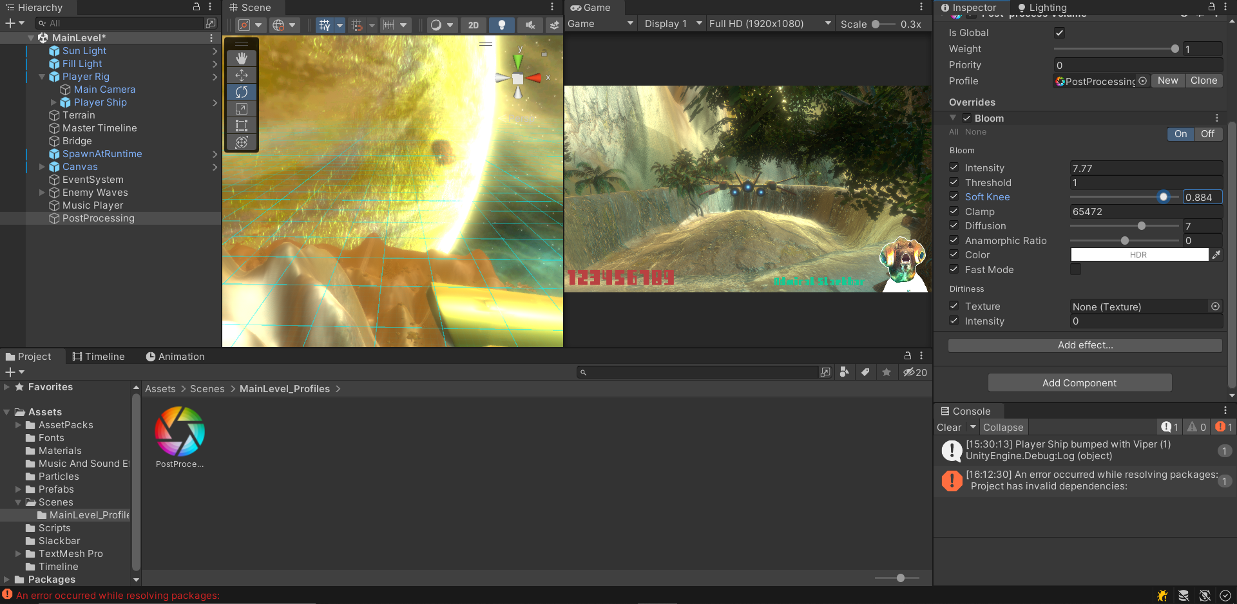Toggle Scene audio mute icon
This screenshot has height=604, width=1237.
(530, 24)
